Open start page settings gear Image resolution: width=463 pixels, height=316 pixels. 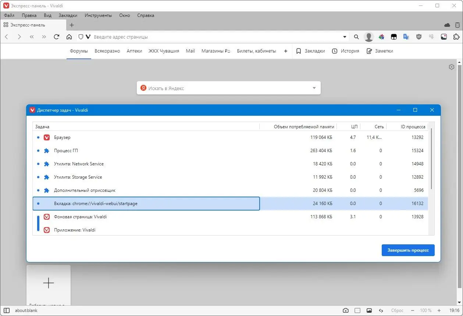[452, 67]
